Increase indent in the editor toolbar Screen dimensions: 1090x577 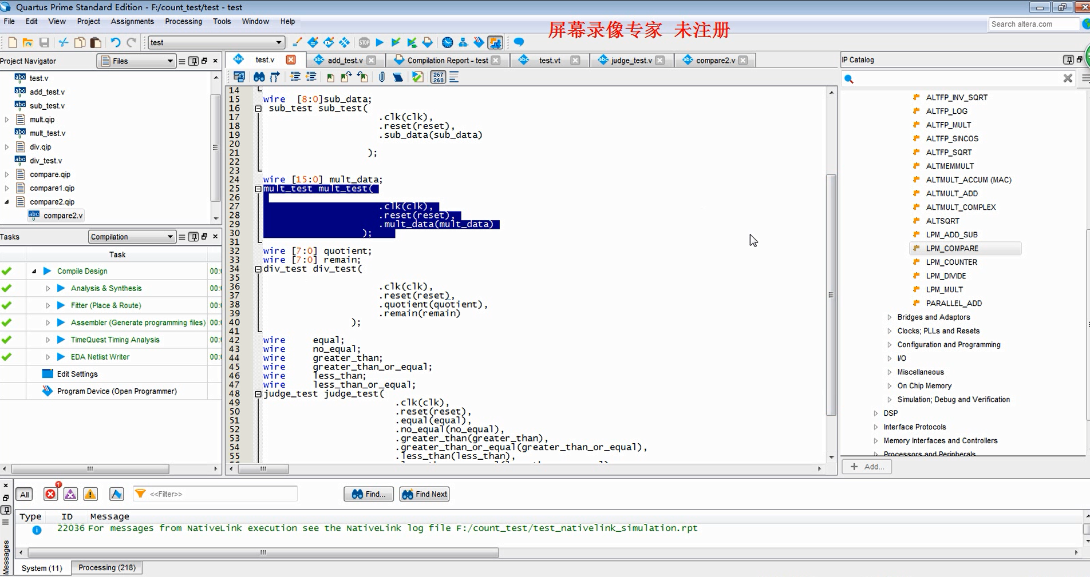click(x=295, y=77)
